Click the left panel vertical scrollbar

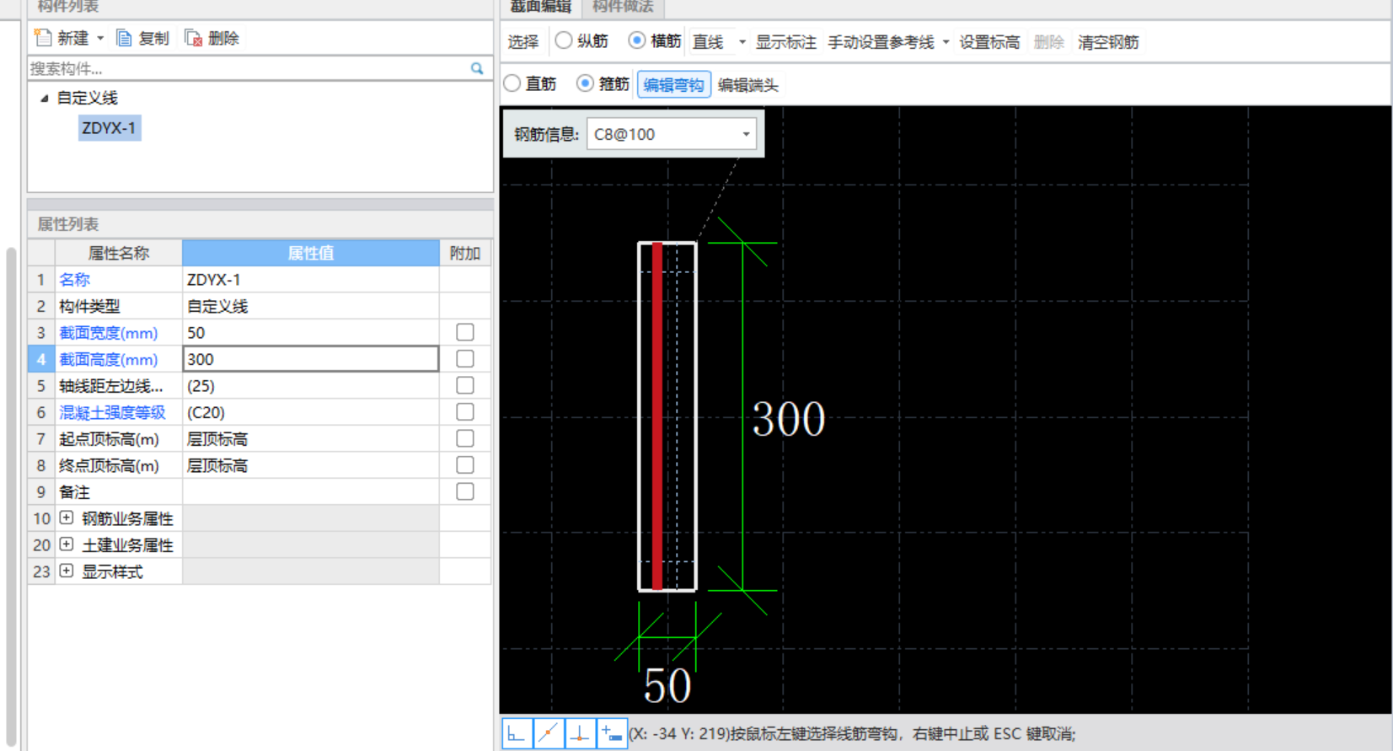pyautogui.click(x=11, y=497)
